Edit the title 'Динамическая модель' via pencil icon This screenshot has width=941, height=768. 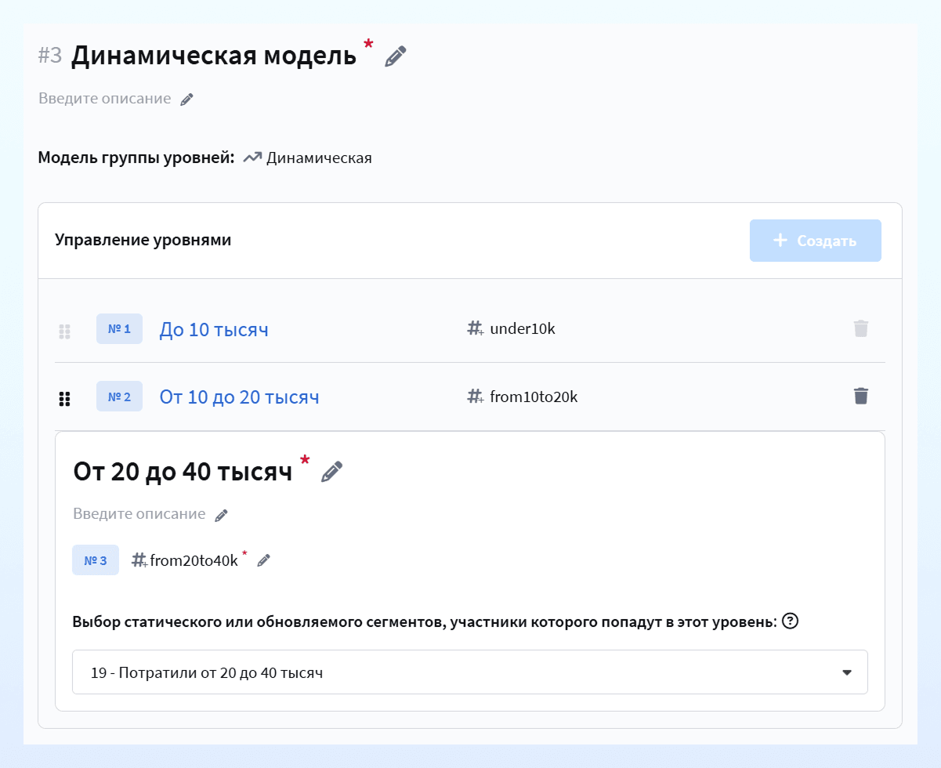click(x=396, y=56)
